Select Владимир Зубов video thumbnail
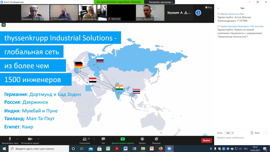 [35, 13]
